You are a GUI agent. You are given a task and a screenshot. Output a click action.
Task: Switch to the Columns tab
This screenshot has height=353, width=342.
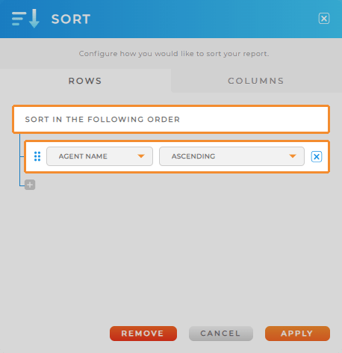click(x=256, y=81)
